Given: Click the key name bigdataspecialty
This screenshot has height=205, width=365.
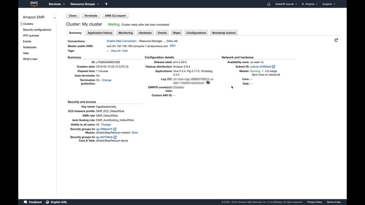Looking at the screenshot, I should coord(106,107).
